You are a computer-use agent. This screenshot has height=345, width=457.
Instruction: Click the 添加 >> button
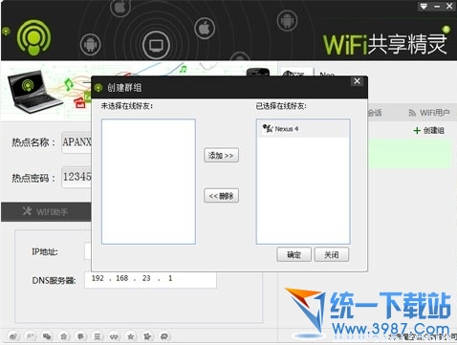tap(221, 155)
